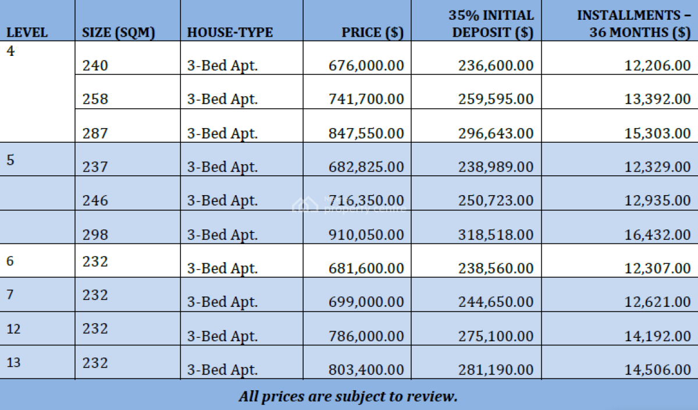
Task: Select the size 298 cell
Action: [x=95, y=235]
